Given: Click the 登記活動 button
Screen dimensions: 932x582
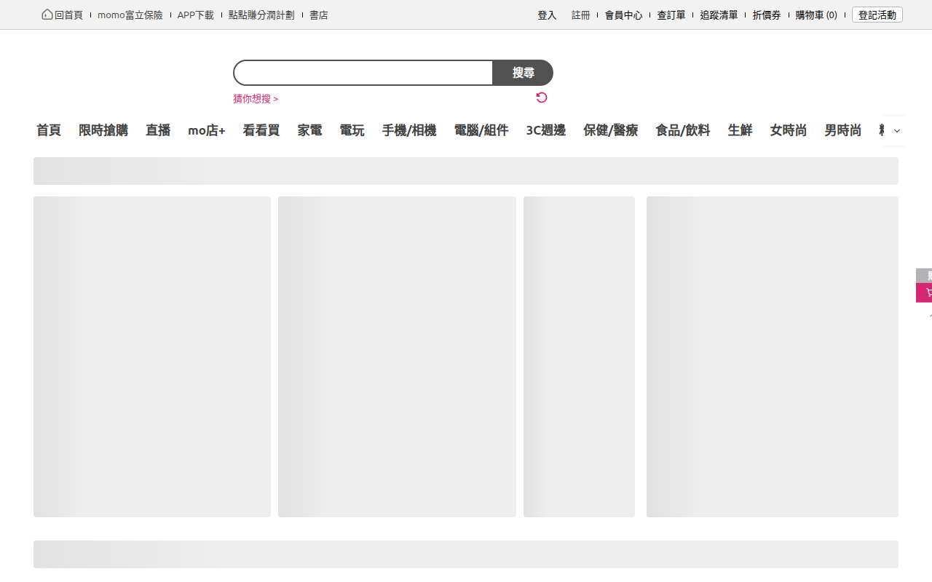Looking at the screenshot, I should point(877,15).
